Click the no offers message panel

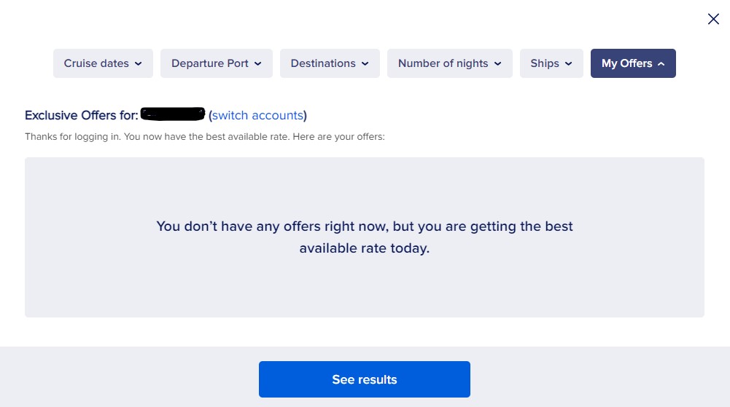[365, 237]
